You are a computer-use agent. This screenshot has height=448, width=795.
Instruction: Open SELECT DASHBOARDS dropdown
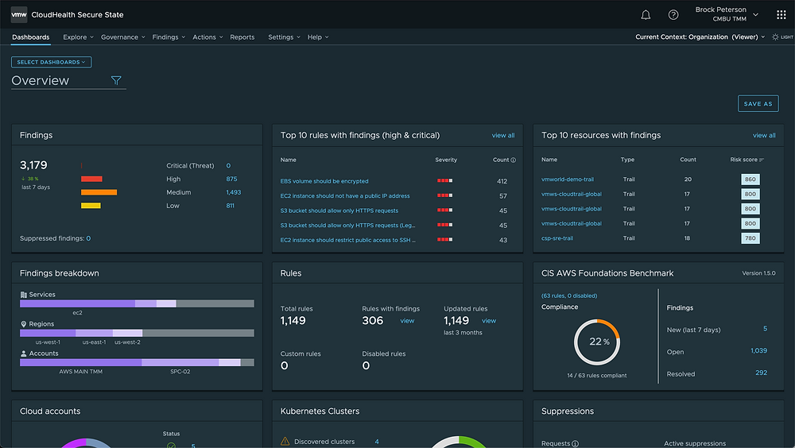click(x=51, y=62)
